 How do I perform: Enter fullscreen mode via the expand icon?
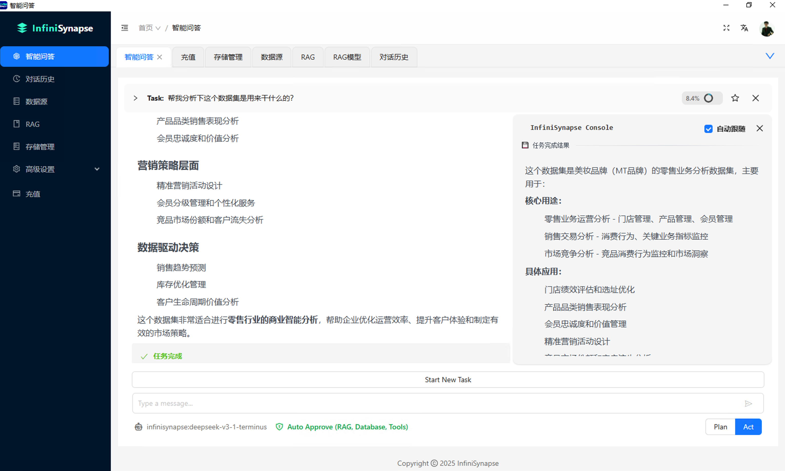click(726, 28)
